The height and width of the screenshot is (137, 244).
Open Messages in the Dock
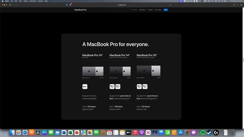[x=51, y=132]
